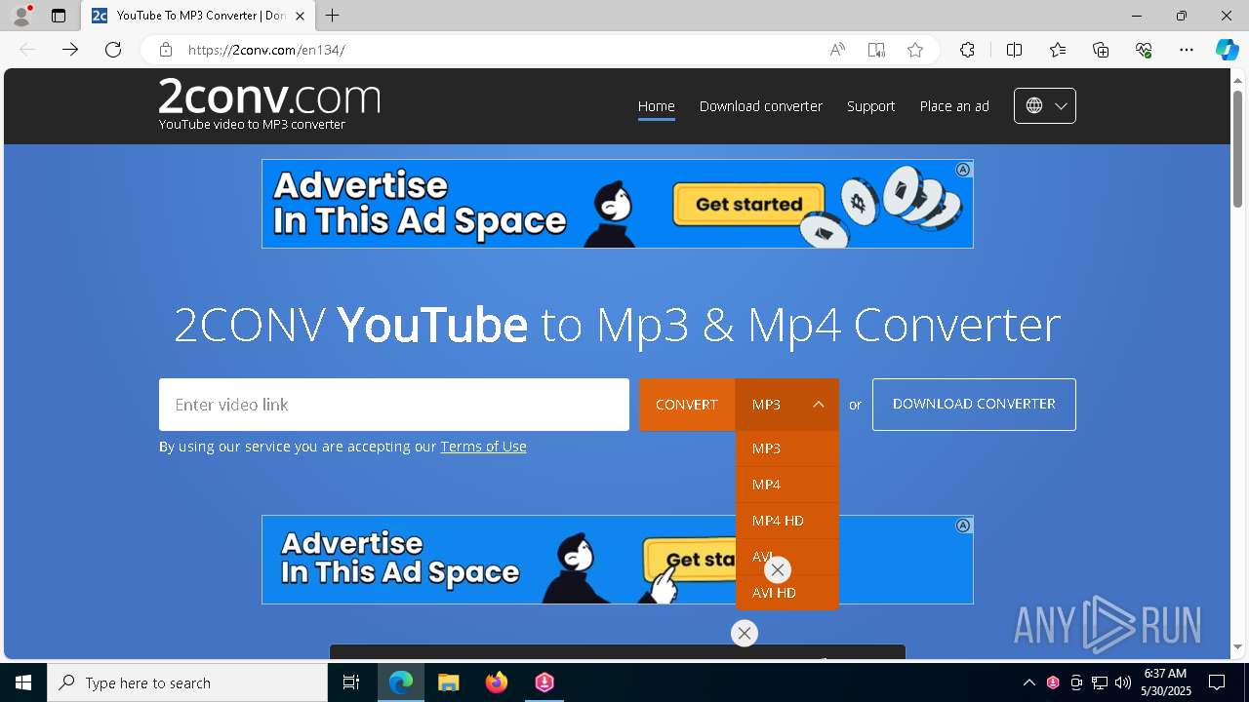
Task: Open Settings and more menu
Action: [x=1187, y=50]
